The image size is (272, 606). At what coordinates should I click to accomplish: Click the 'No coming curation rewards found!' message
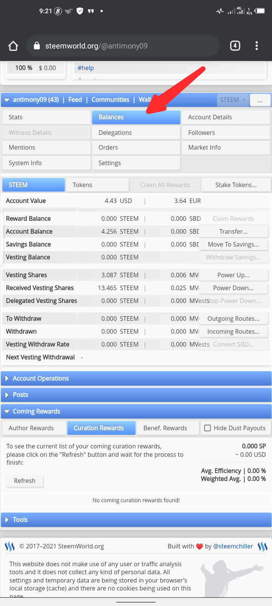(136, 500)
